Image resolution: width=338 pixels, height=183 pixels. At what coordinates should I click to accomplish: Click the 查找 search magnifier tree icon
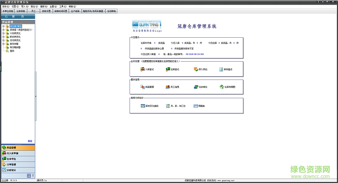click(x=7, y=51)
